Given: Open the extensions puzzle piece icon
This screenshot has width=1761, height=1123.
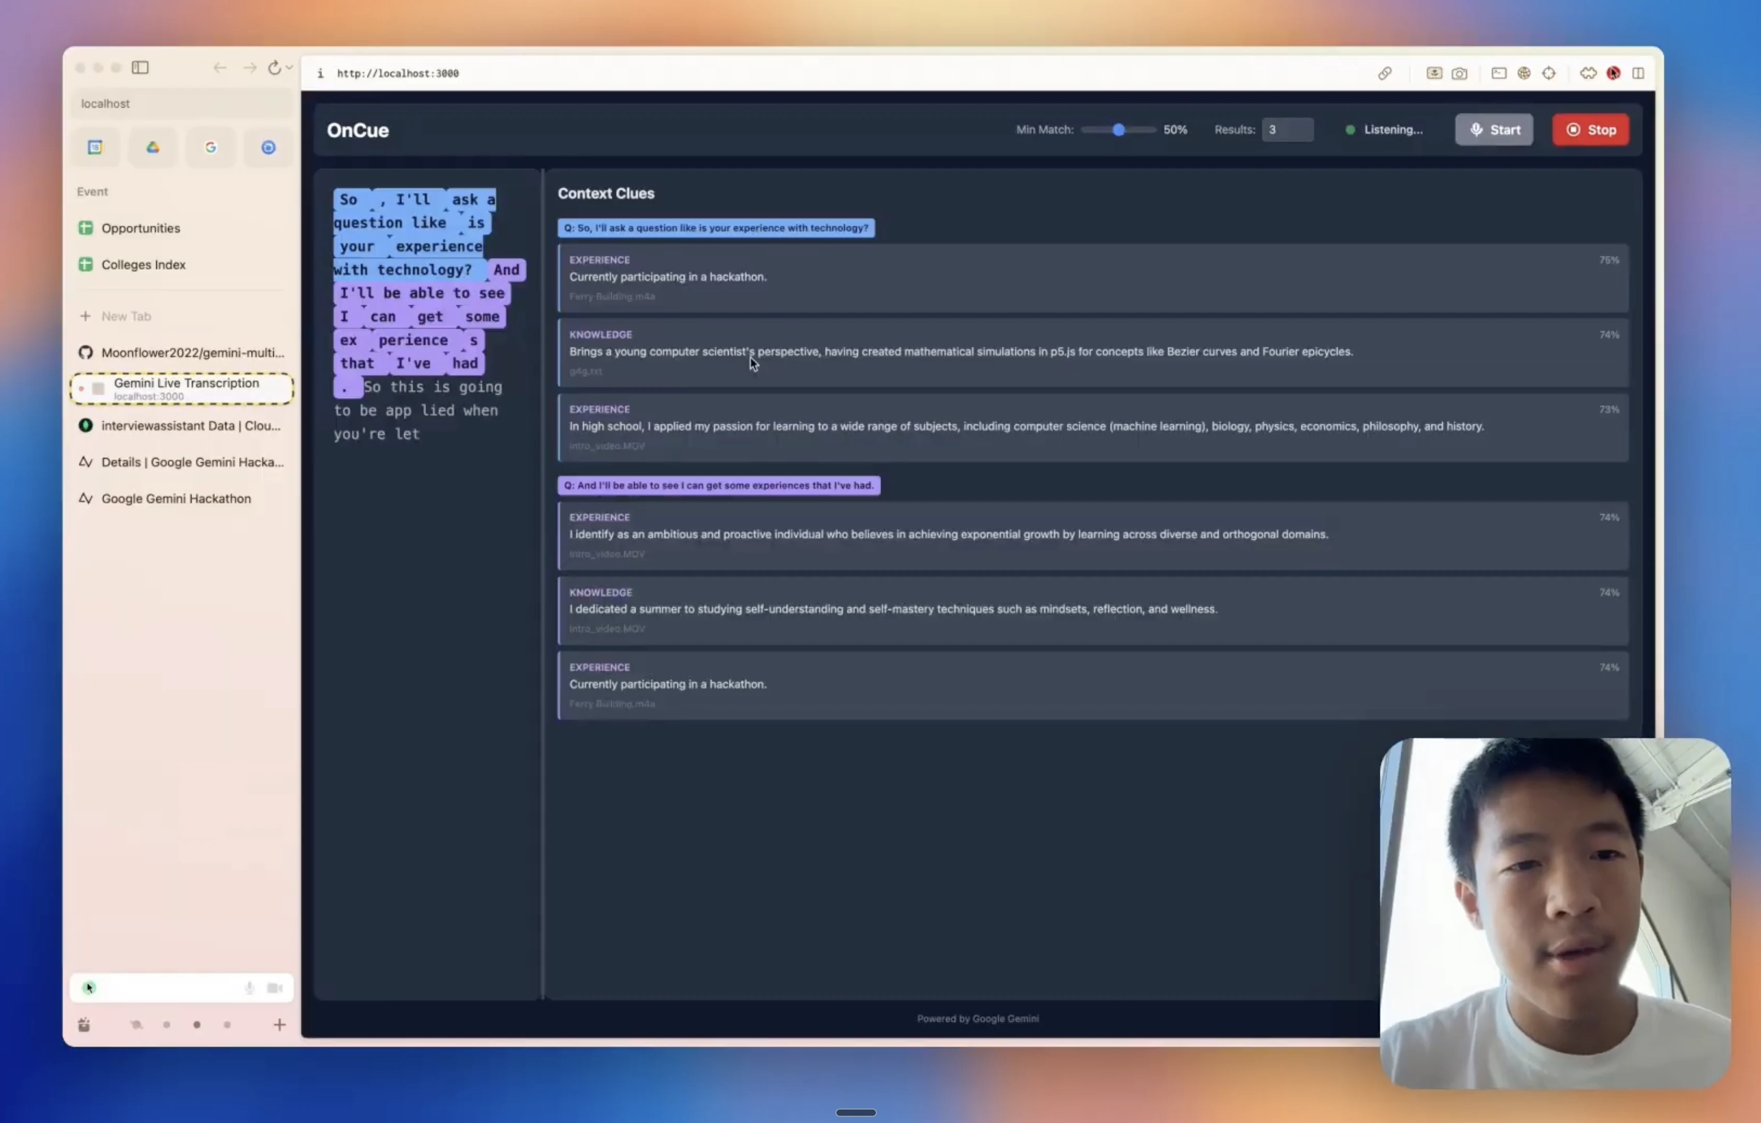Looking at the screenshot, I should pyautogui.click(x=1588, y=73).
